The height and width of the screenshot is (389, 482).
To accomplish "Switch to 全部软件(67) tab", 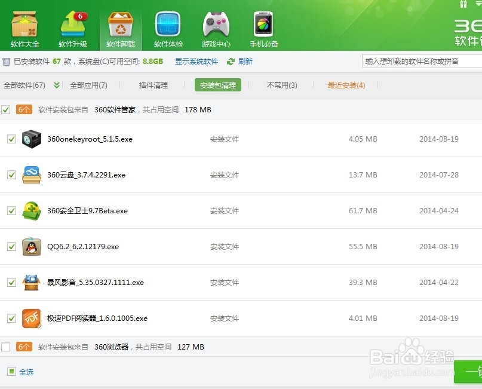I will tap(24, 85).
